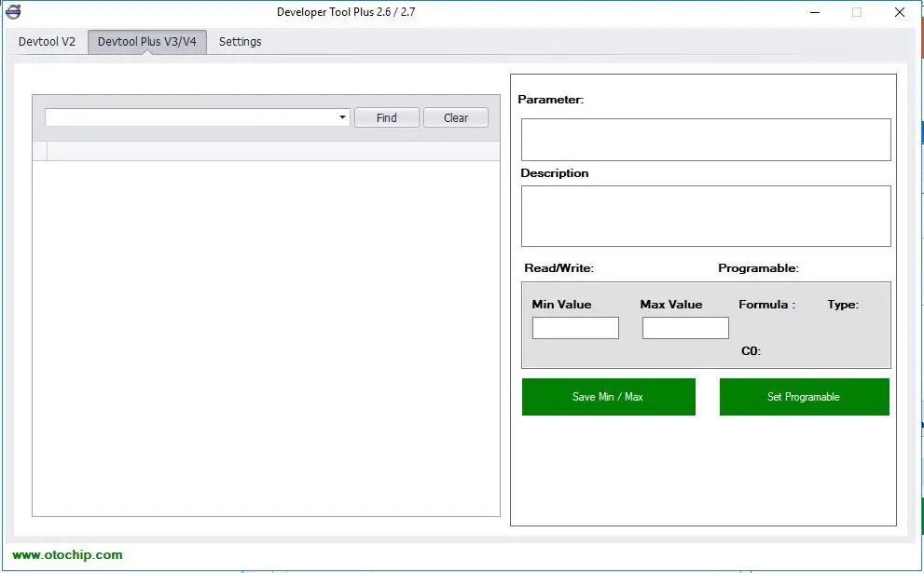This screenshot has width=924, height=573.
Task: Click inside the search combo box field
Action: [x=191, y=117]
